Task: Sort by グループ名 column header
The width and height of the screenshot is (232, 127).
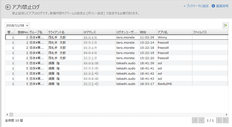Action: [x=38, y=32]
